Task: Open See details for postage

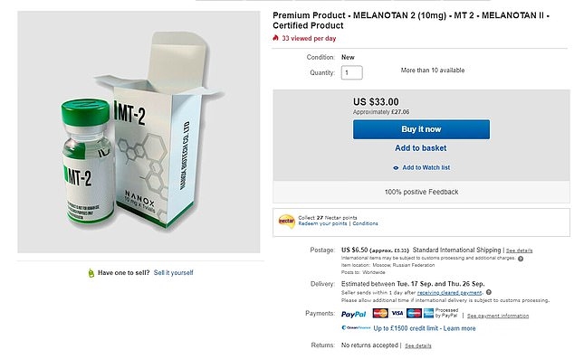Action: pyautogui.click(x=519, y=250)
